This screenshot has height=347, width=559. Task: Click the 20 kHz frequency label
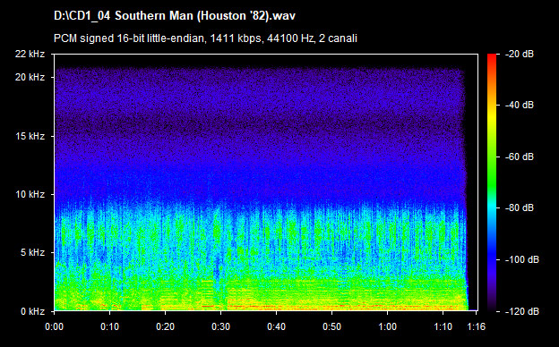point(30,77)
